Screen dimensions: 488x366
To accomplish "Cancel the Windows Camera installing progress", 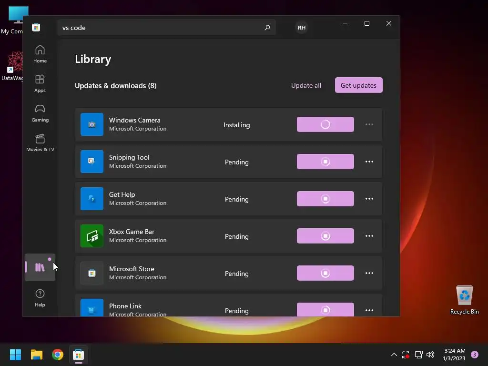I will pos(325,124).
